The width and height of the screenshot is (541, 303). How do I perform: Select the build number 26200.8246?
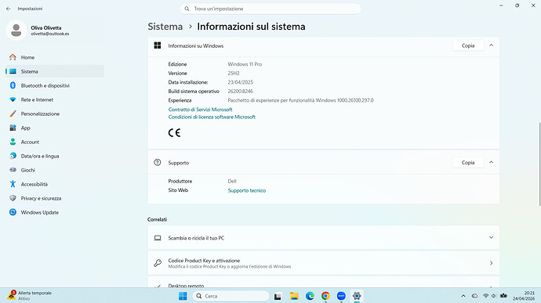coord(241,92)
